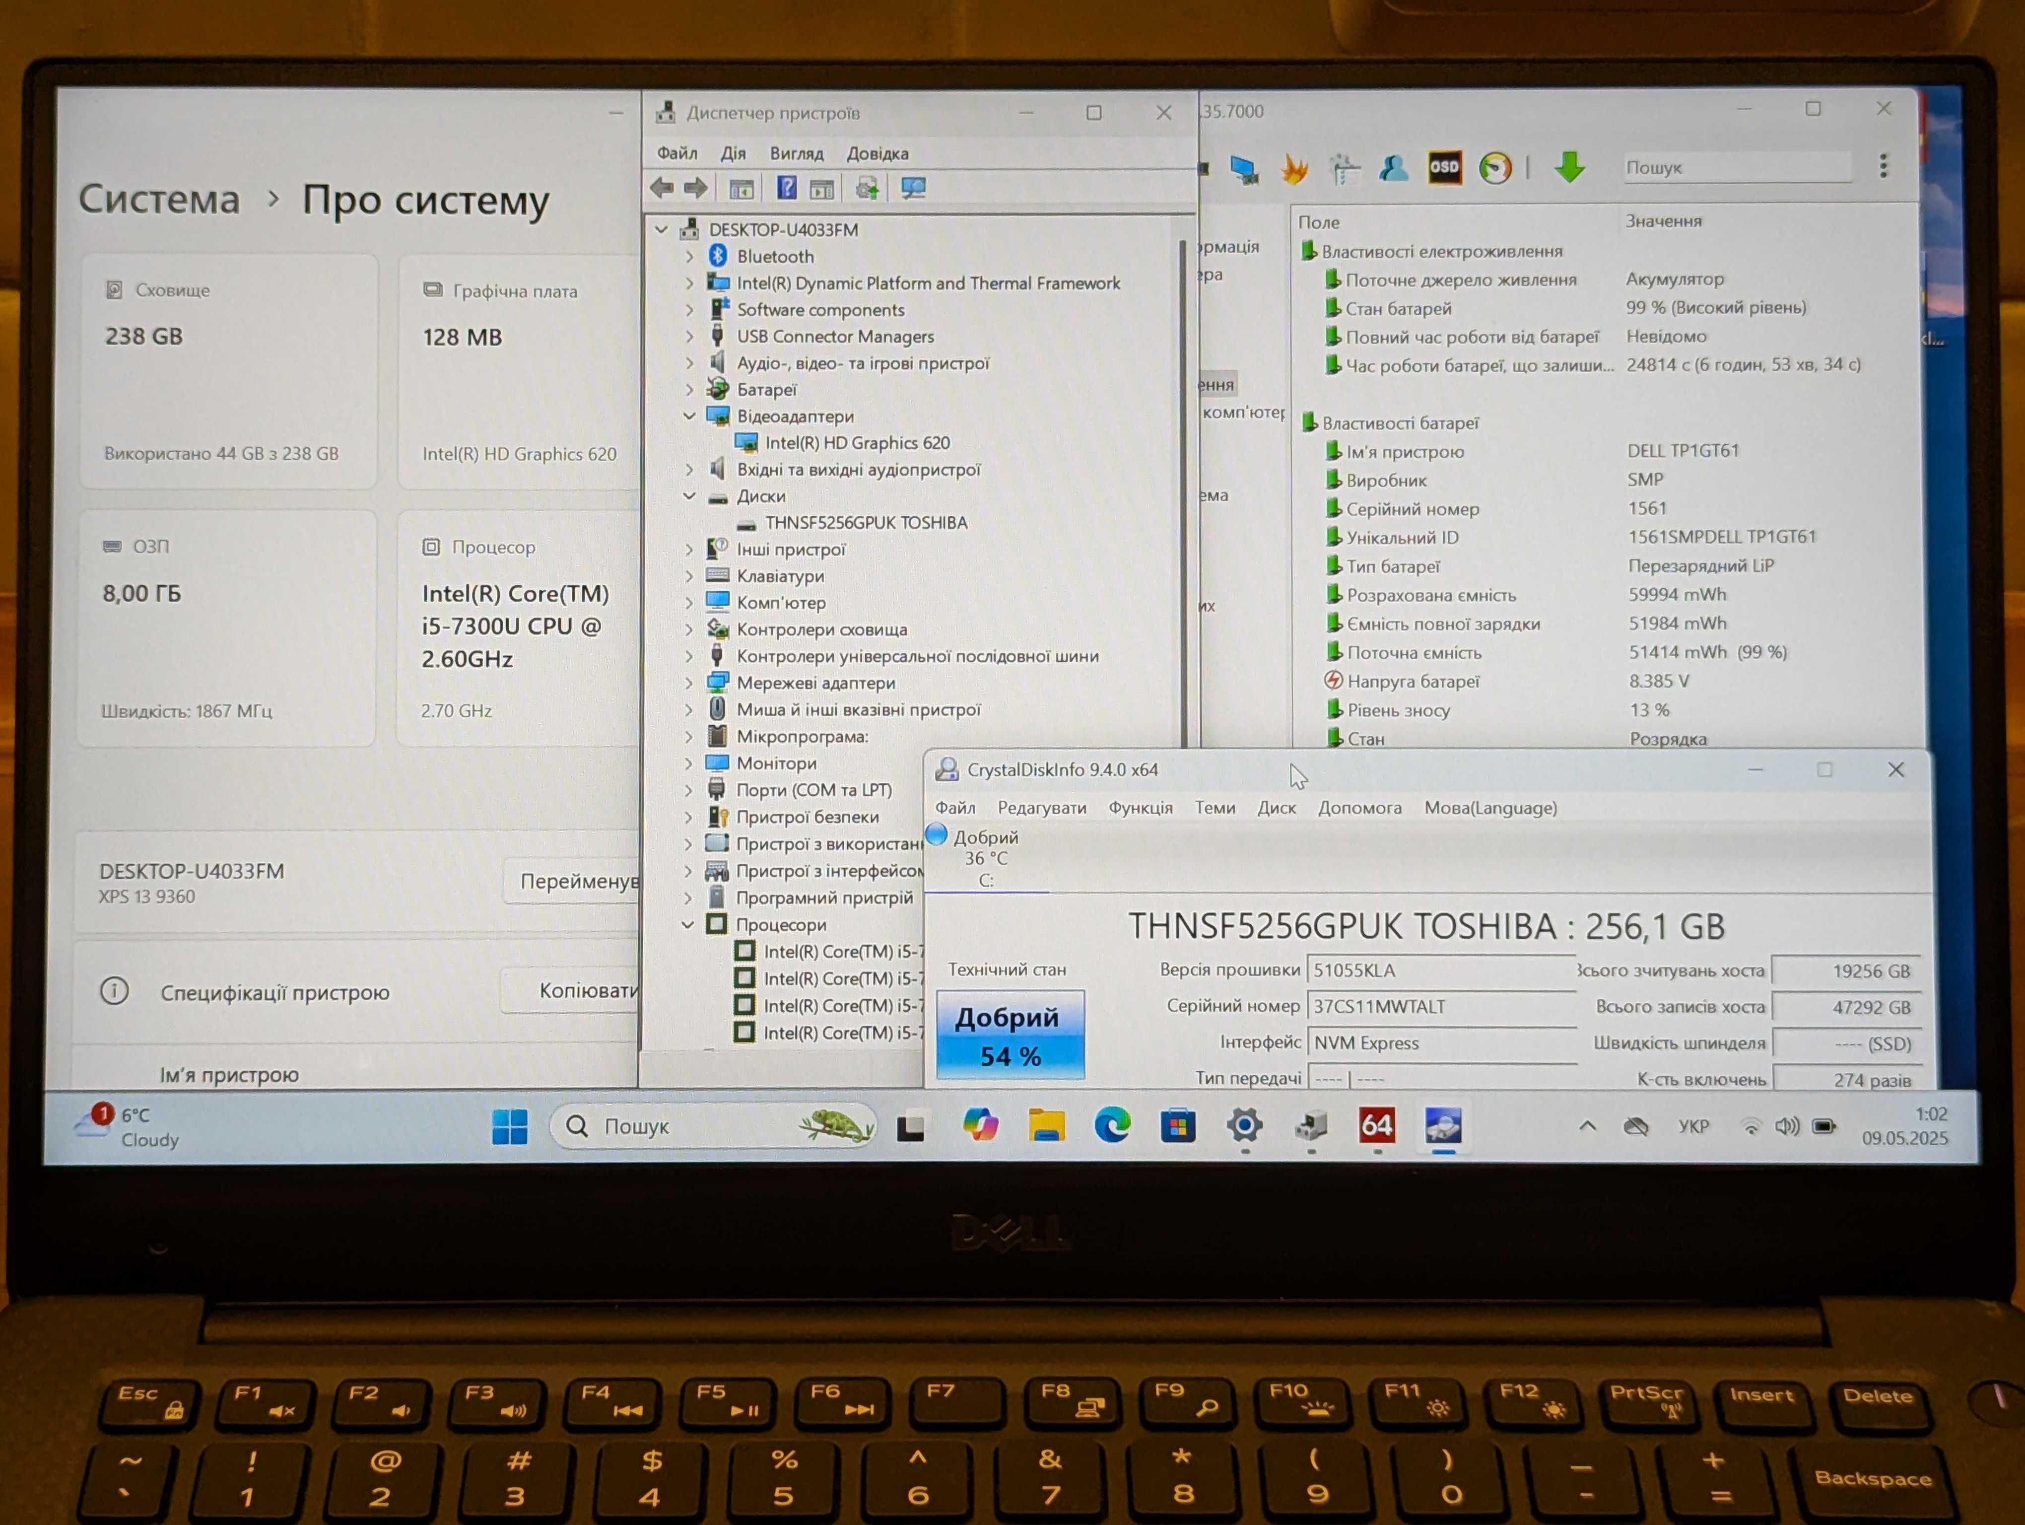
Task: Open Вигляд menu in Device Manager
Action: (x=797, y=153)
